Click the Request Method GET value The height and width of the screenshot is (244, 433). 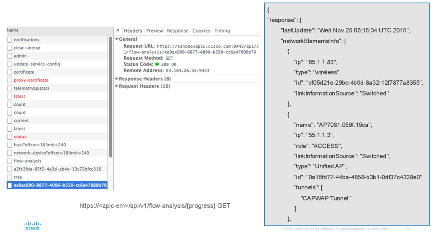tap(169, 58)
